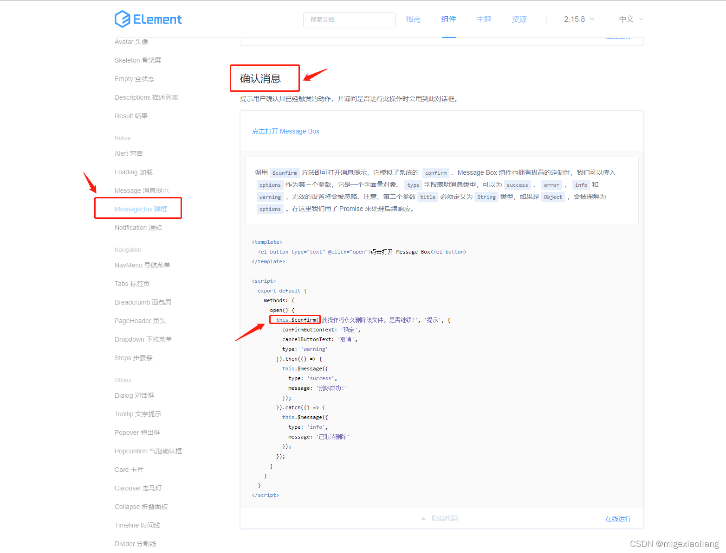Open the 指南 nav tab
Screen dimensions: 726x553
pos(413,19)
